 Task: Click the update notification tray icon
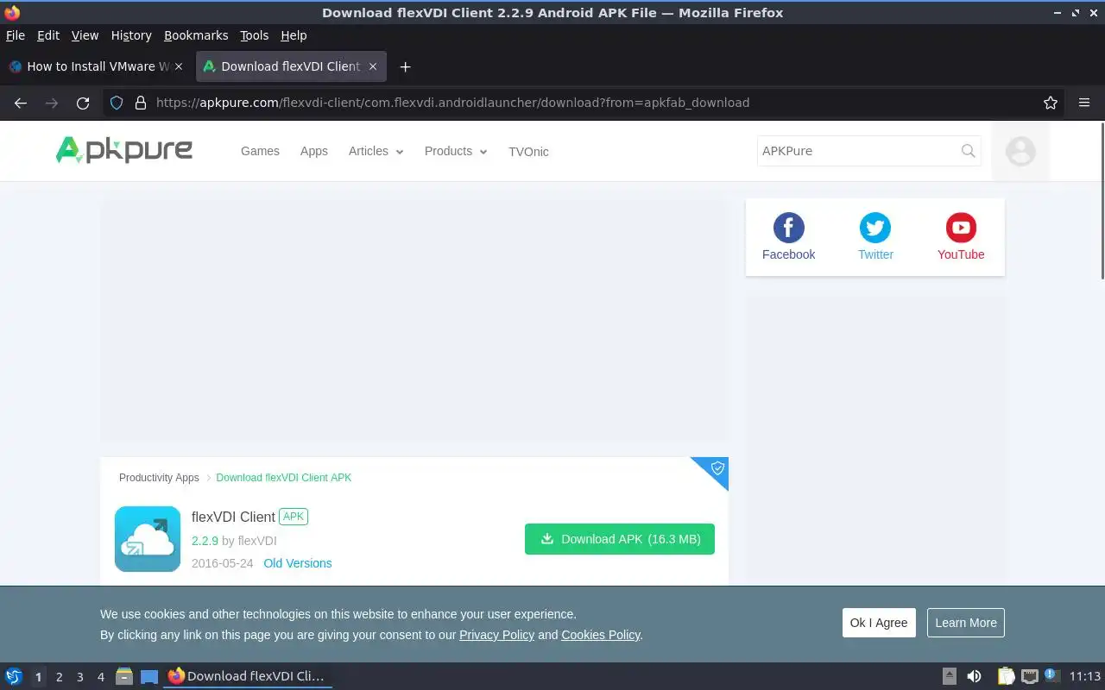tap(1051, 675)
